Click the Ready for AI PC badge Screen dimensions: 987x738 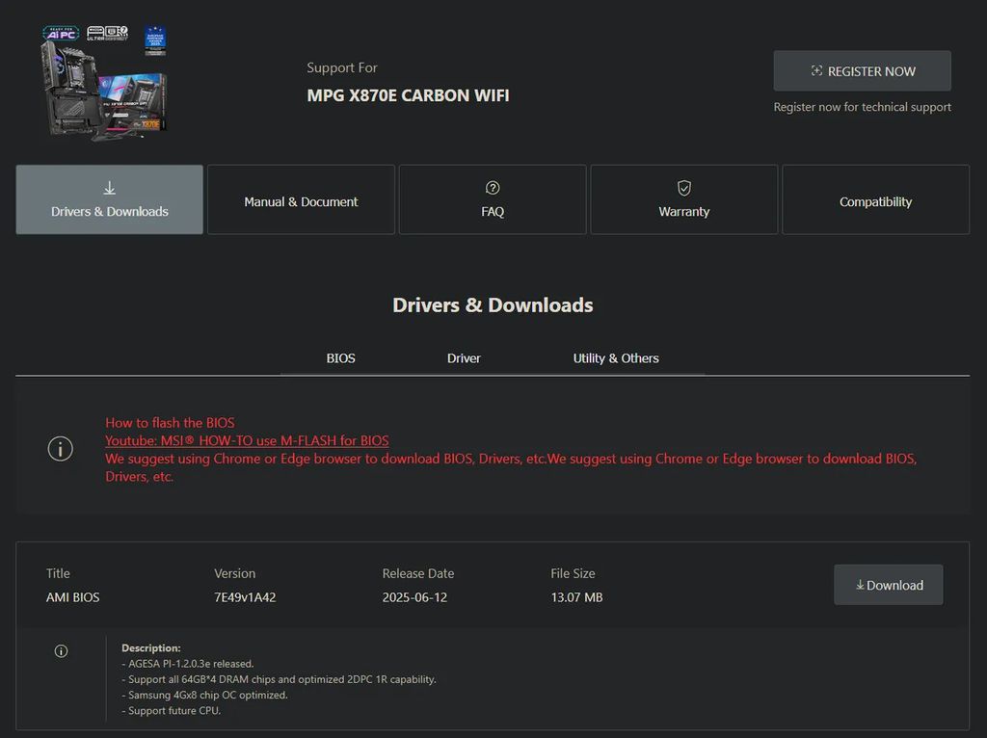(x=60, y=34)
